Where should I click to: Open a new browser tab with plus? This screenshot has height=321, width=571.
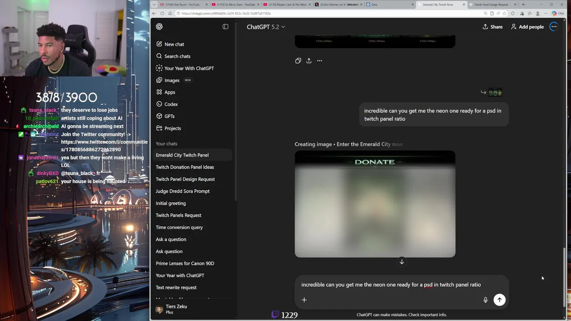(x=523, y=4)
